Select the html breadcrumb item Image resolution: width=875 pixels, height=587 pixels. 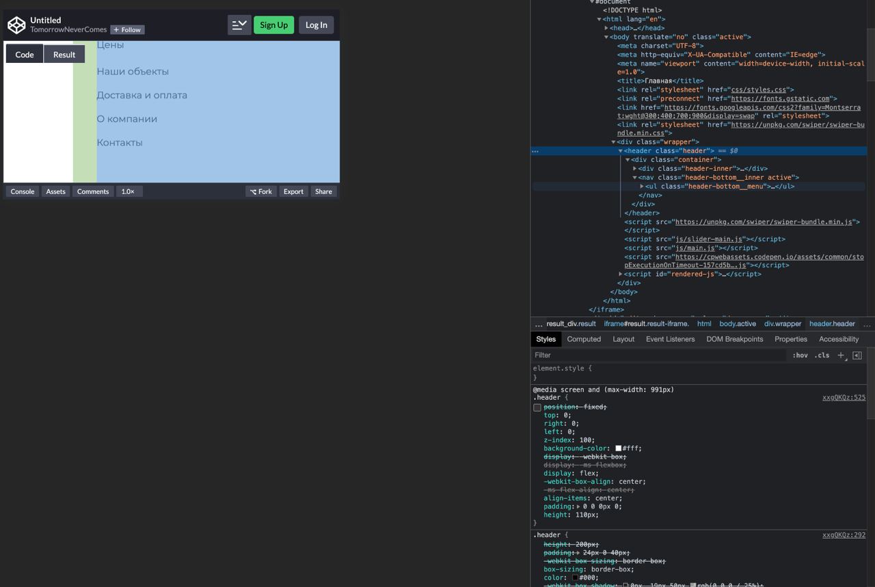pyautogui.click(x=704, y=324)
